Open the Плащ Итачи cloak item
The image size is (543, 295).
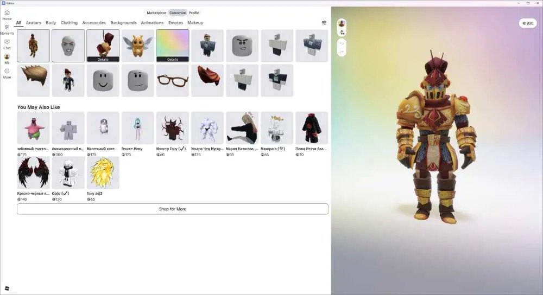point(312,128)
